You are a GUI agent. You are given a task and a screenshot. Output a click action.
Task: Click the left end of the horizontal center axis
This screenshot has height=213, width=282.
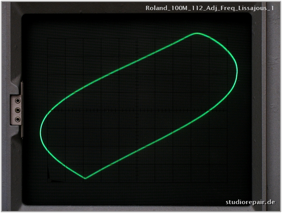48,110
